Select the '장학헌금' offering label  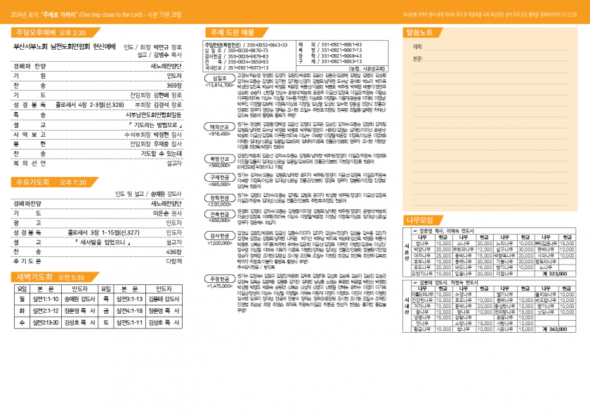(220, 198)
